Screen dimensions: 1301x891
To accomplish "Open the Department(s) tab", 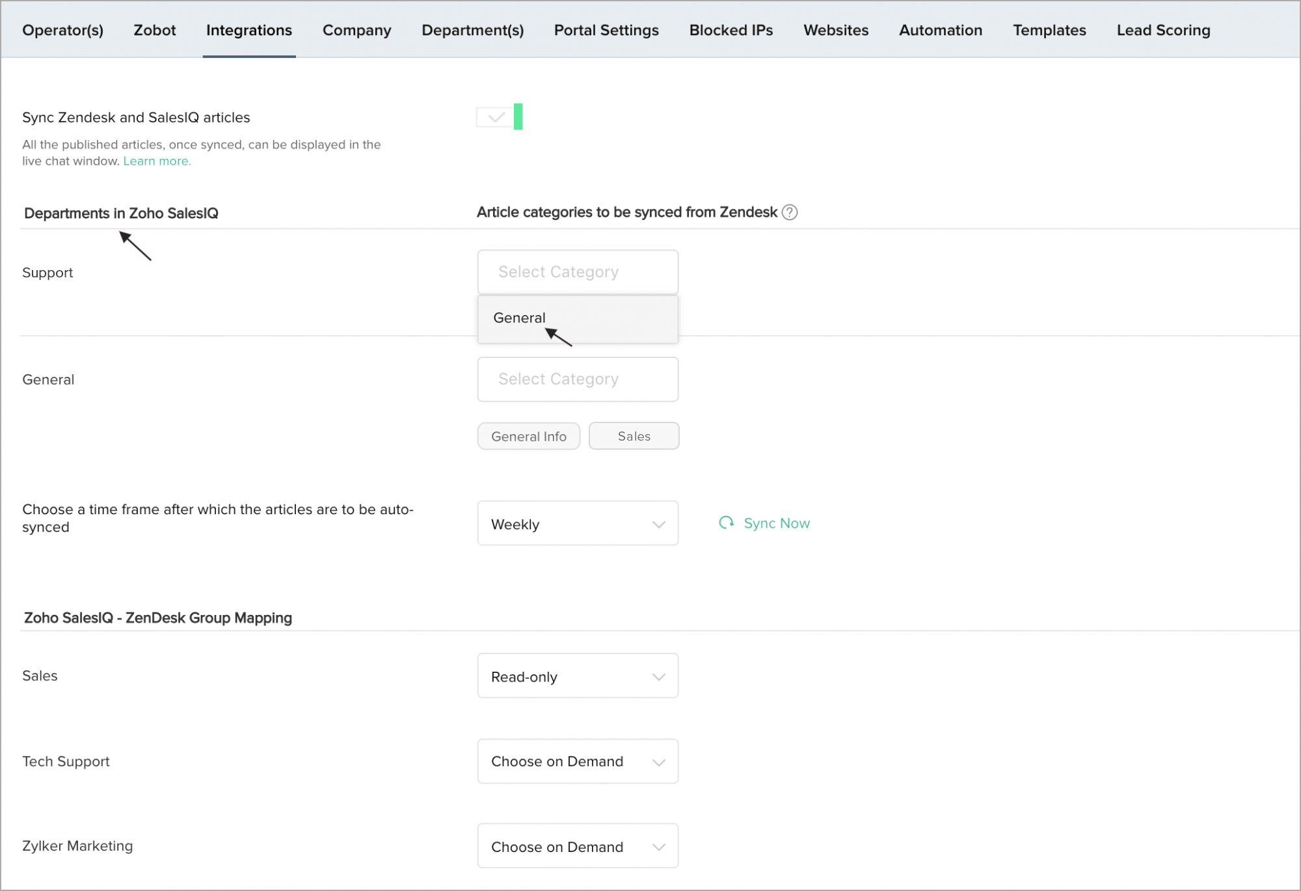I will (473, 30).
